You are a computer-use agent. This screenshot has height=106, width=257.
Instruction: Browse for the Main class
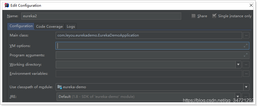click(246, 35)
